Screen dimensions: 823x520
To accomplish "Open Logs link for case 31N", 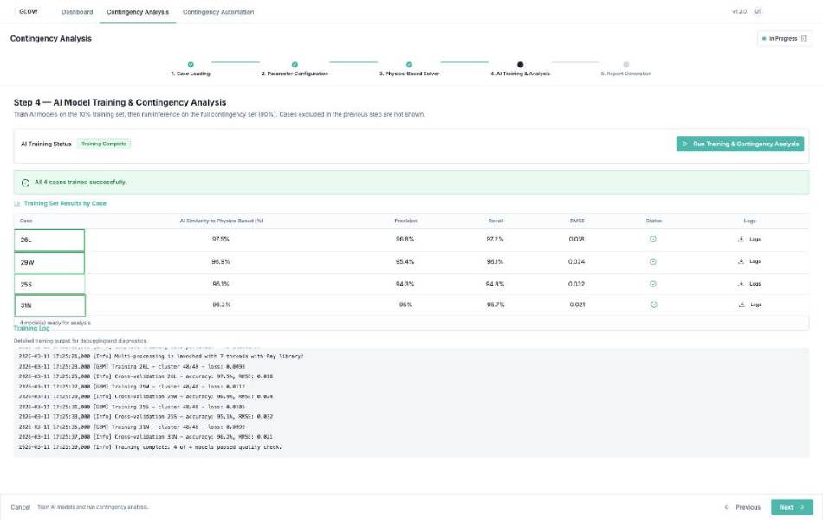I will coord(755,305).
